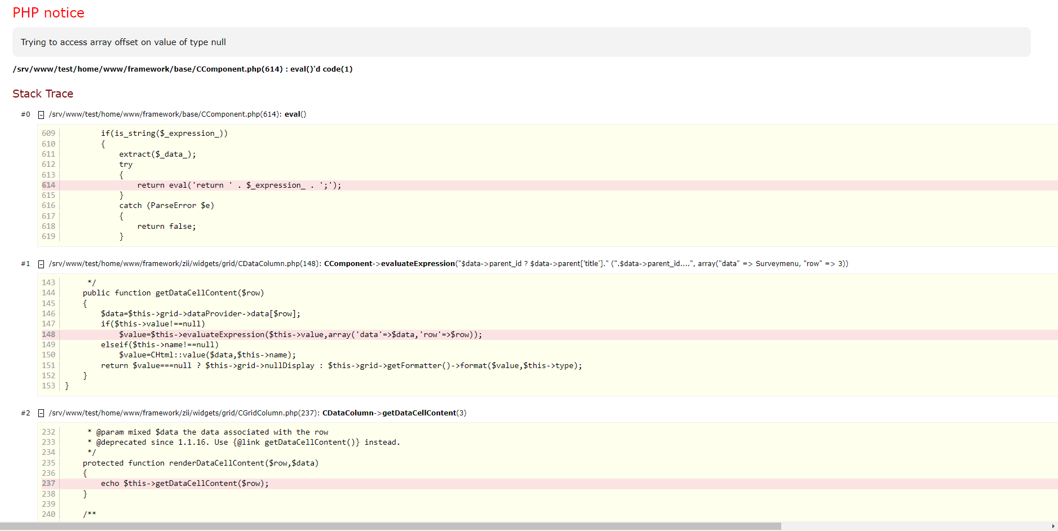Click the horizontal scrollbar thumb at the bottom
1058x531 pixels.
[x=390, y=526]
